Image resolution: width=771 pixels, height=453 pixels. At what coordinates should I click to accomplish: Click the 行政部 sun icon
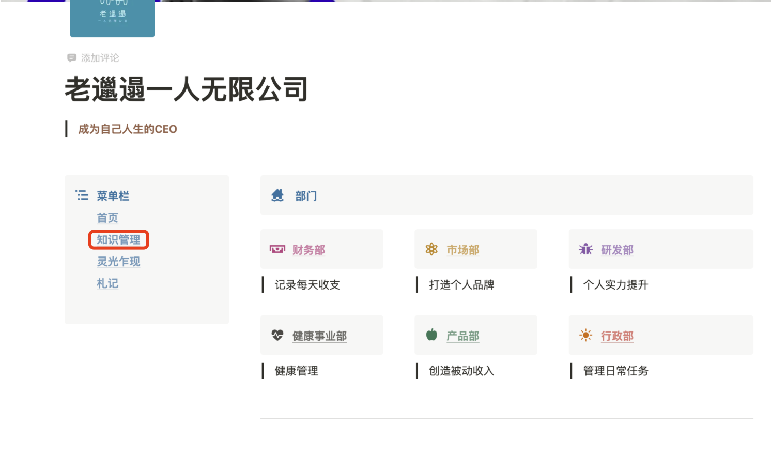(585, 335)
